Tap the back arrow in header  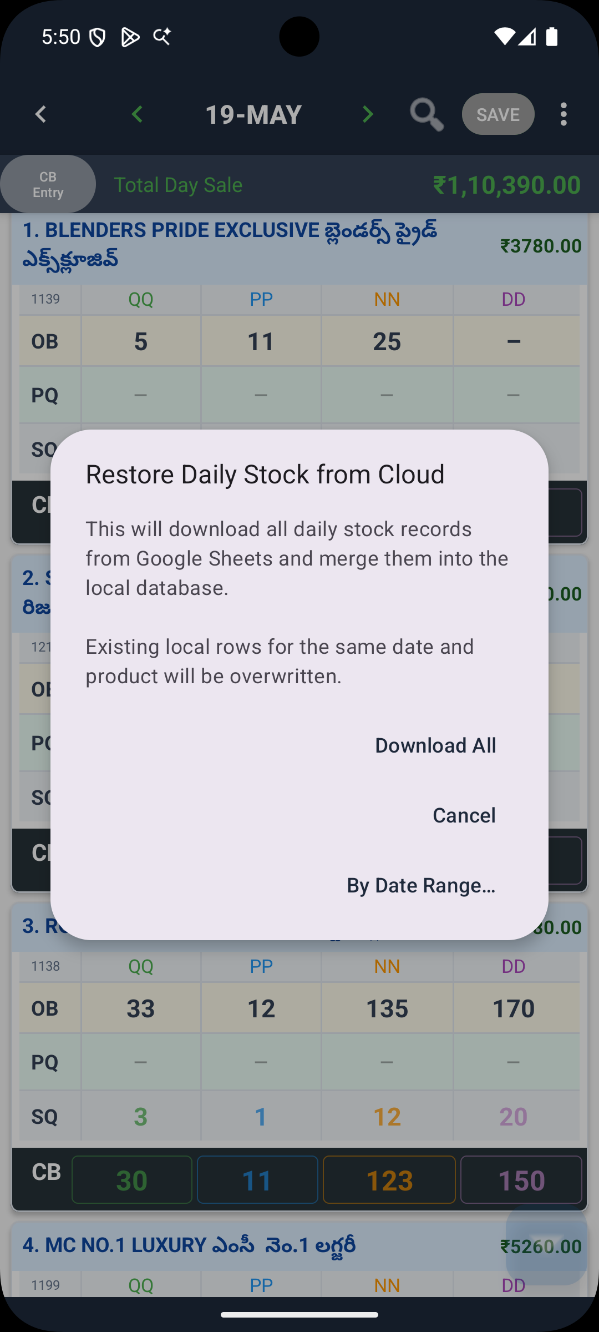click(40, 114)
